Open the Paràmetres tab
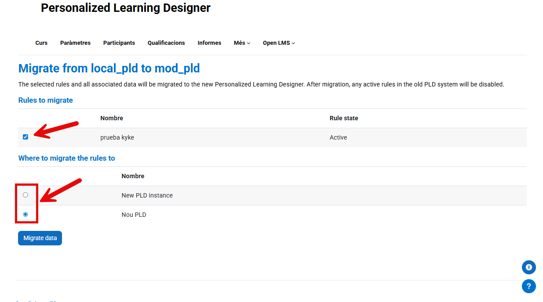 [75, 43]
